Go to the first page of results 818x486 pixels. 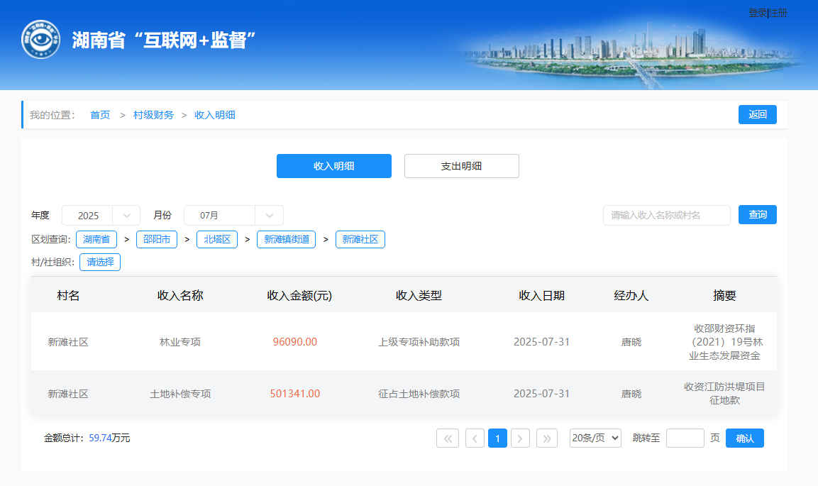pos(446,438)
